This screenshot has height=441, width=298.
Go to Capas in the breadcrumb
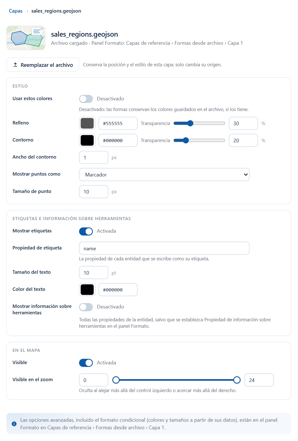point(16,11)
